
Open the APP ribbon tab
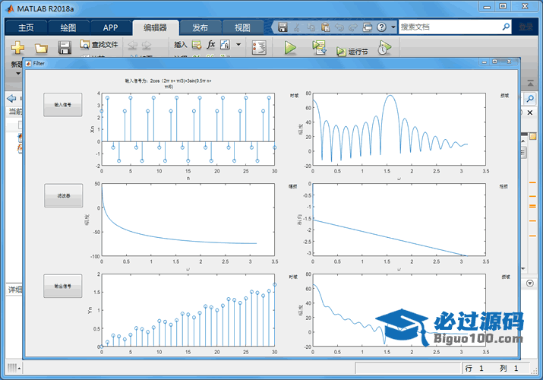pyautogui.click(x=110, y=27)
